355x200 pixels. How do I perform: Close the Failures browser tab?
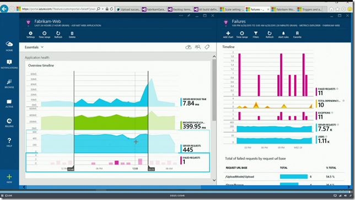268,9
